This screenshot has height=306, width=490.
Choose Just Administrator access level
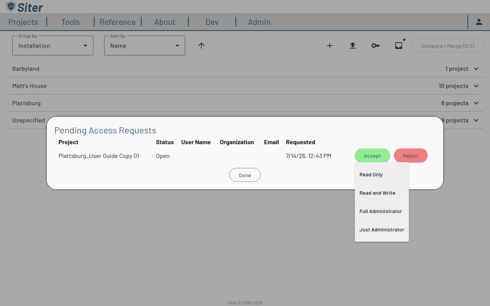(x=382, y=229)
